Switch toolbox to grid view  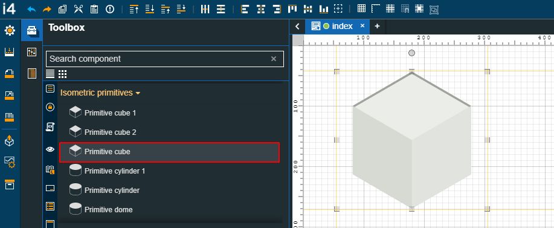click(x=63, y=74)
